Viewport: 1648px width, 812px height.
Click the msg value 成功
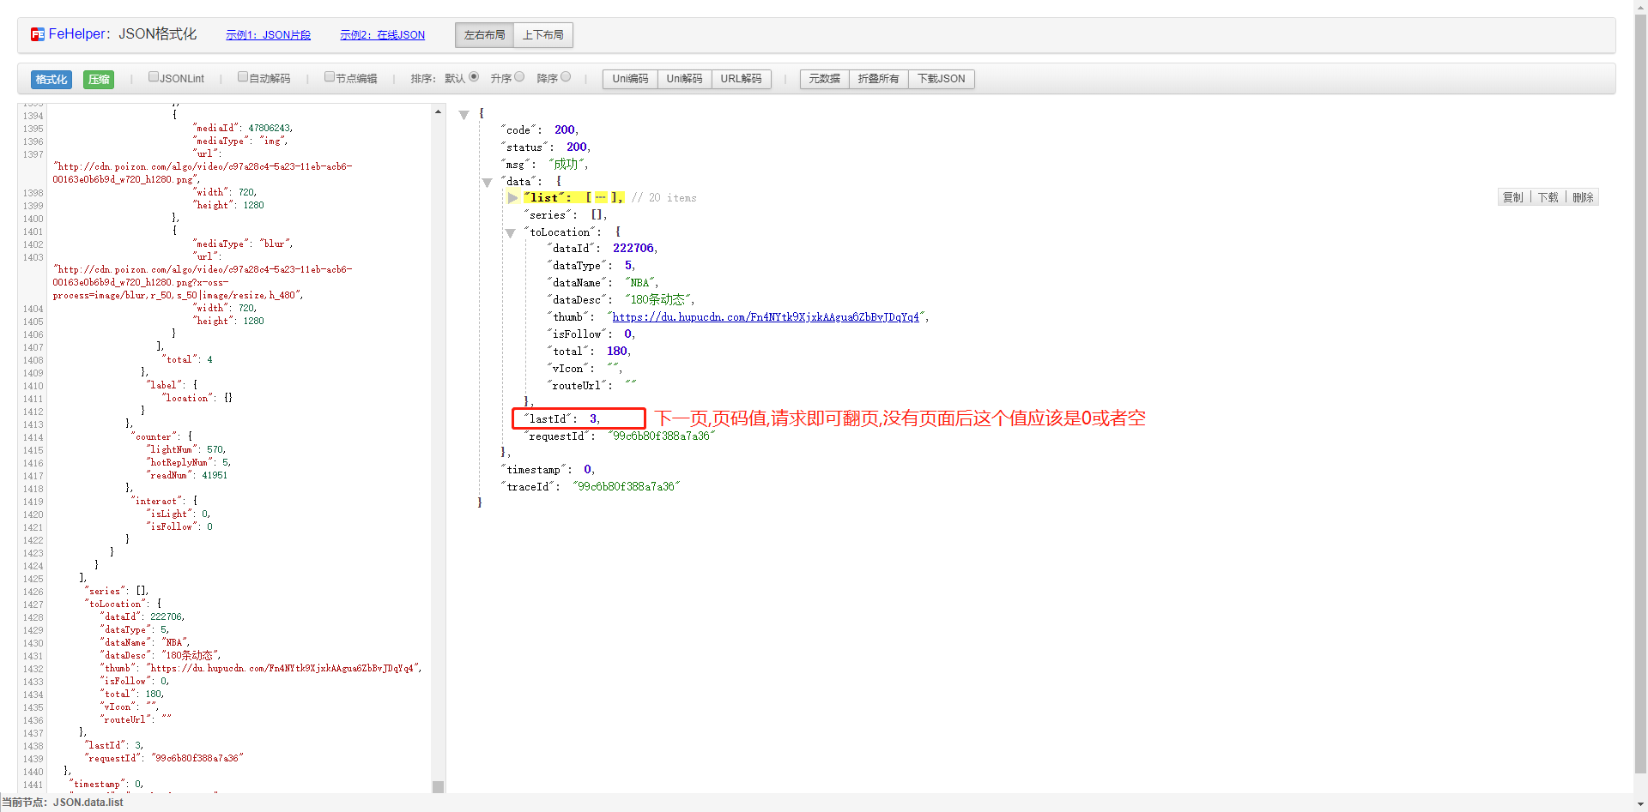tap(566, 165)
